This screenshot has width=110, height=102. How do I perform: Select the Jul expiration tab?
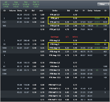[x=6, y=4]
